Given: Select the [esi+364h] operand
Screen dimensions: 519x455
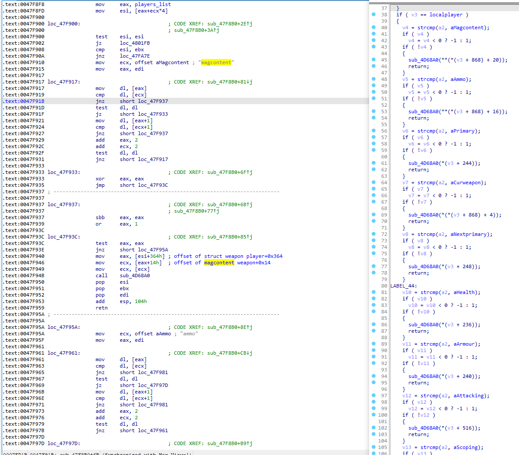Looking at the screenshot, I should click(150, 256).
